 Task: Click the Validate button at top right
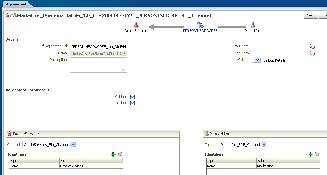tap(323, 15)
